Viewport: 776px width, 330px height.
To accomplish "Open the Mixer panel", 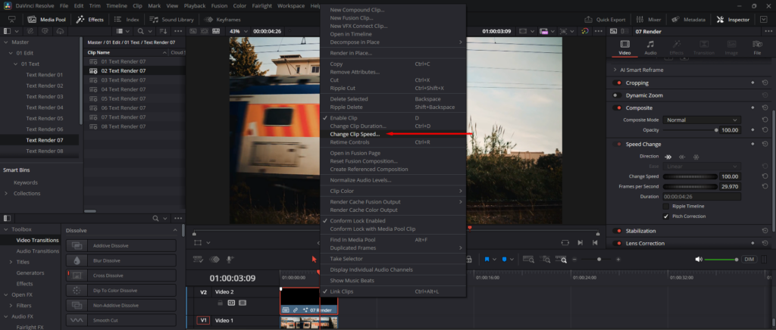I will coord(649,20).
